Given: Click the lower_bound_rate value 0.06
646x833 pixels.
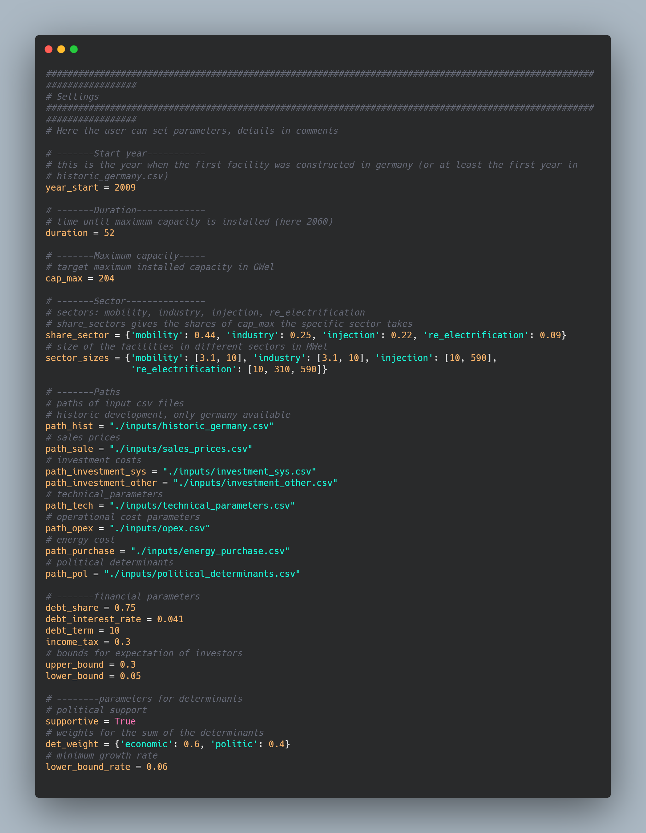Looking at the screenshot, I should (x=157, y=767).
